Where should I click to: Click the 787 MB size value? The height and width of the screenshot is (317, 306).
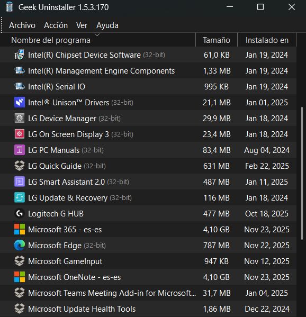coord(217,246)
